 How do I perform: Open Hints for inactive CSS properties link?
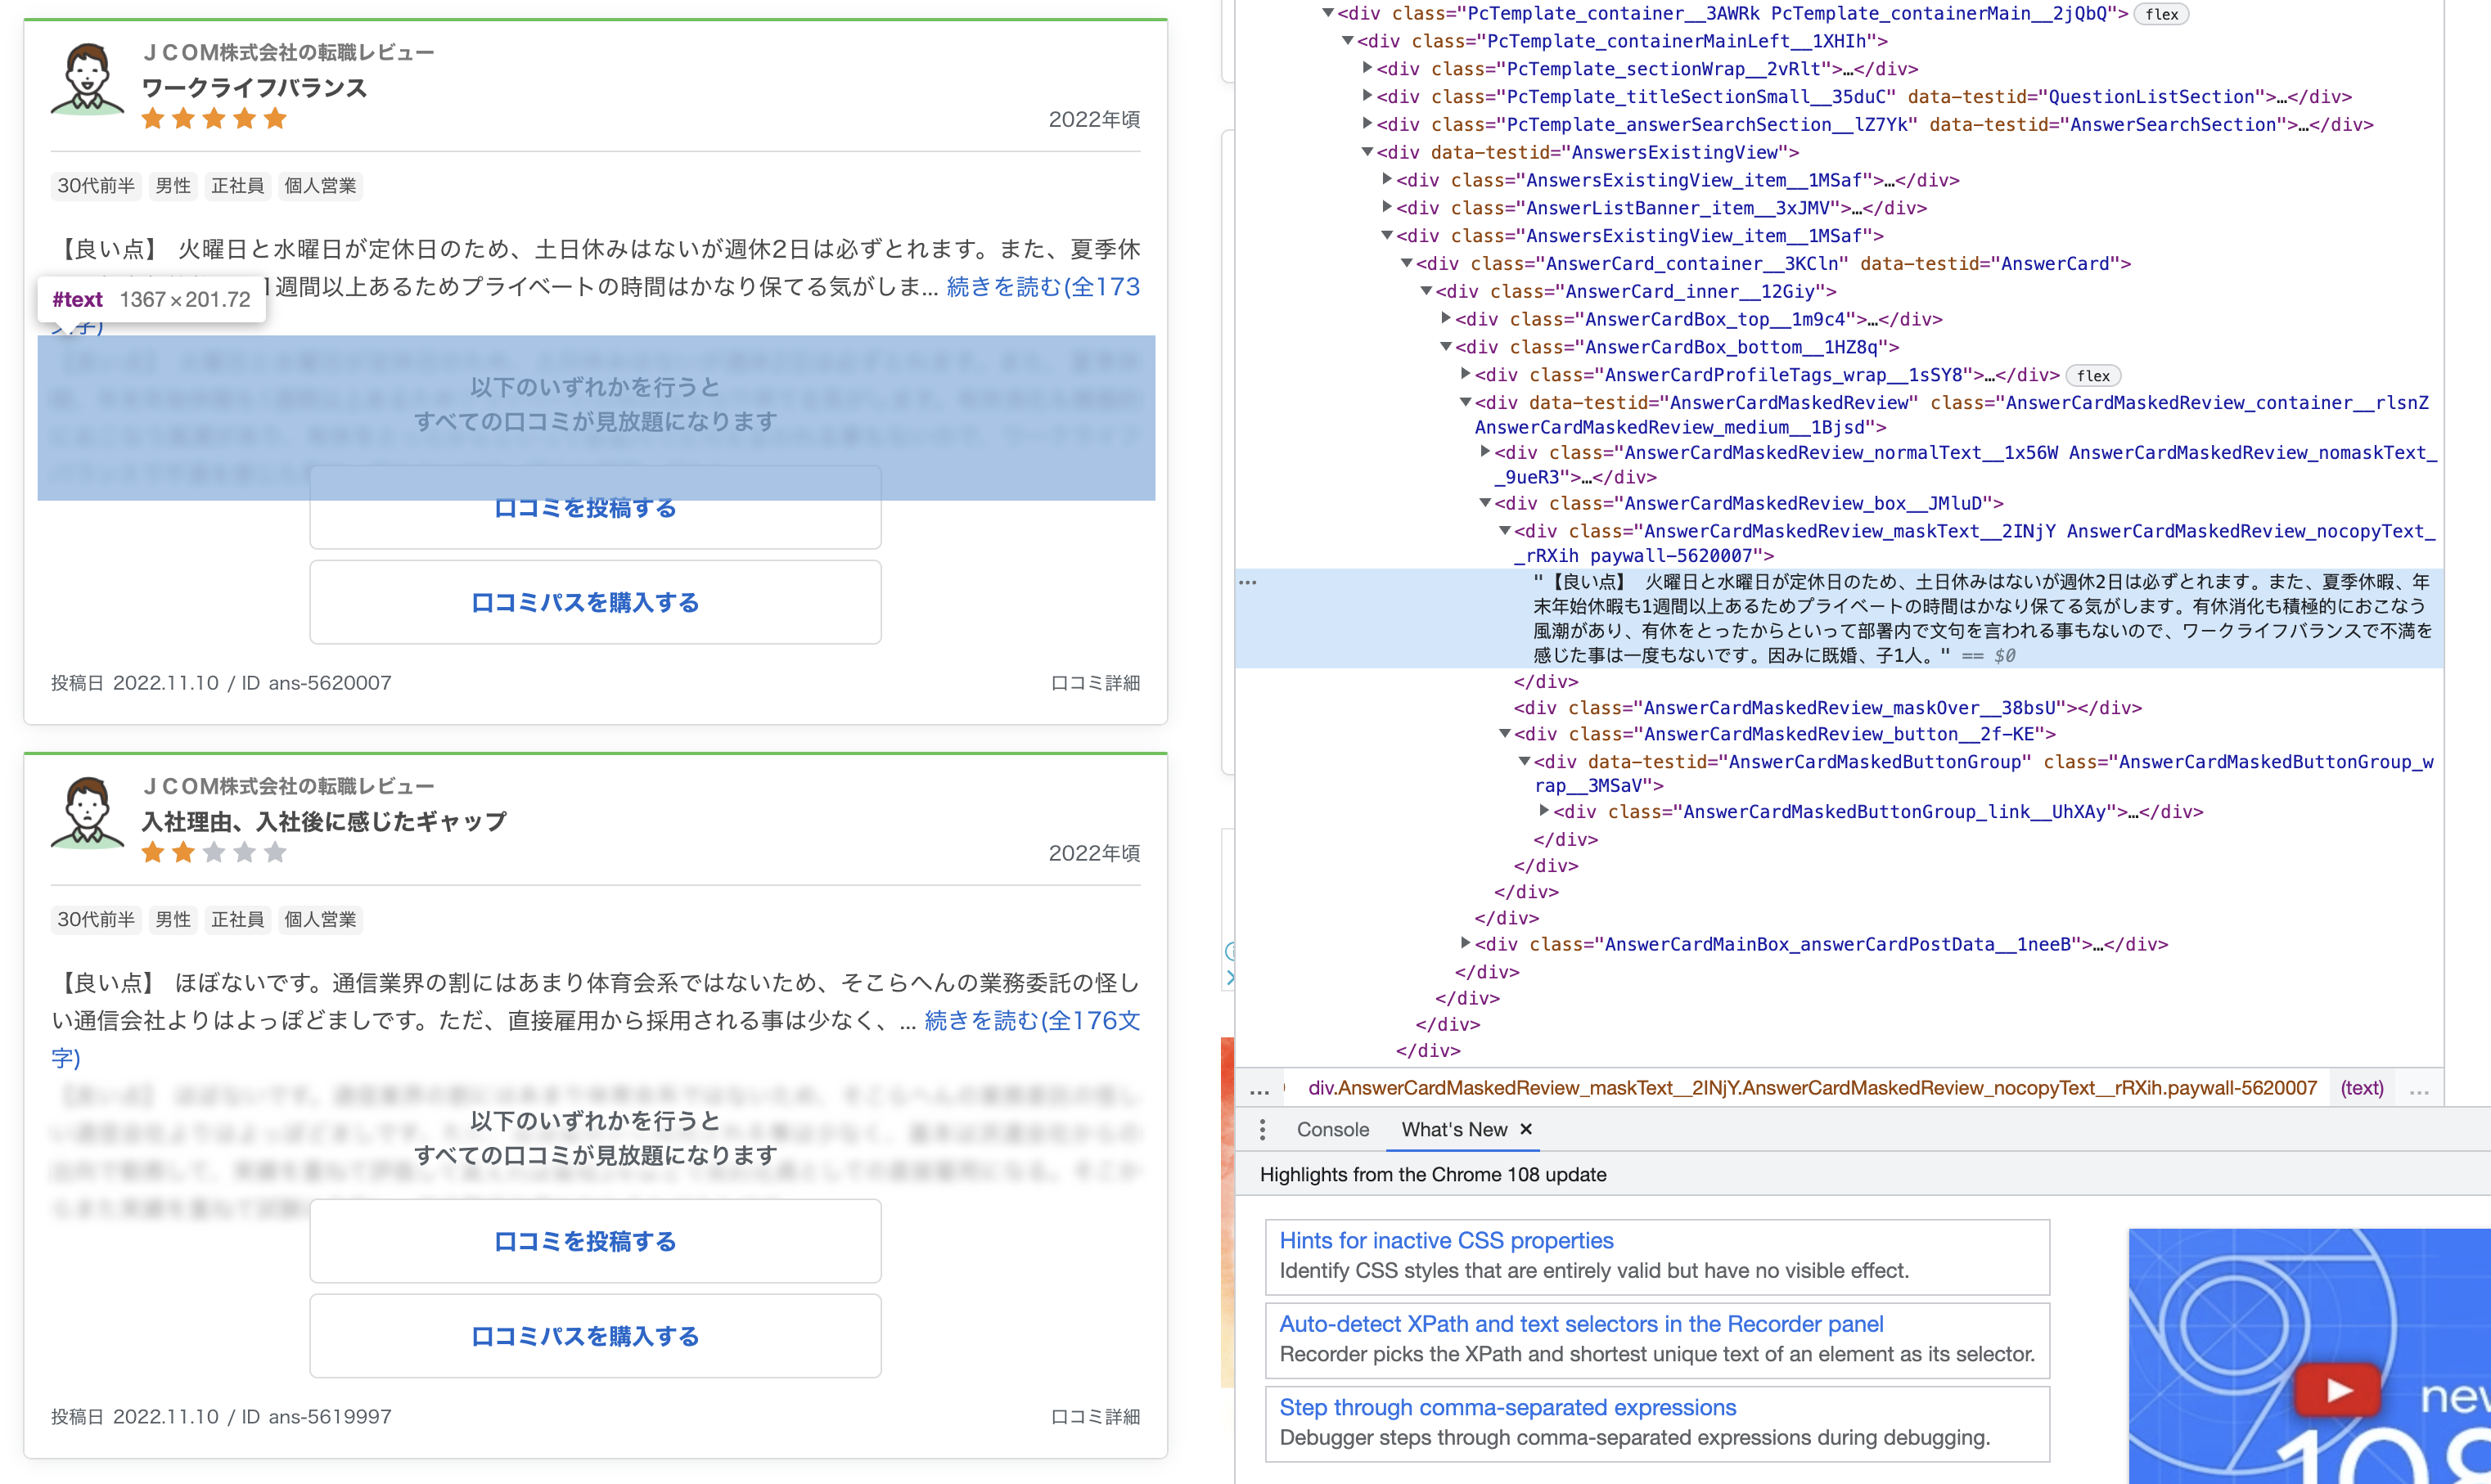[1446, 1240]
